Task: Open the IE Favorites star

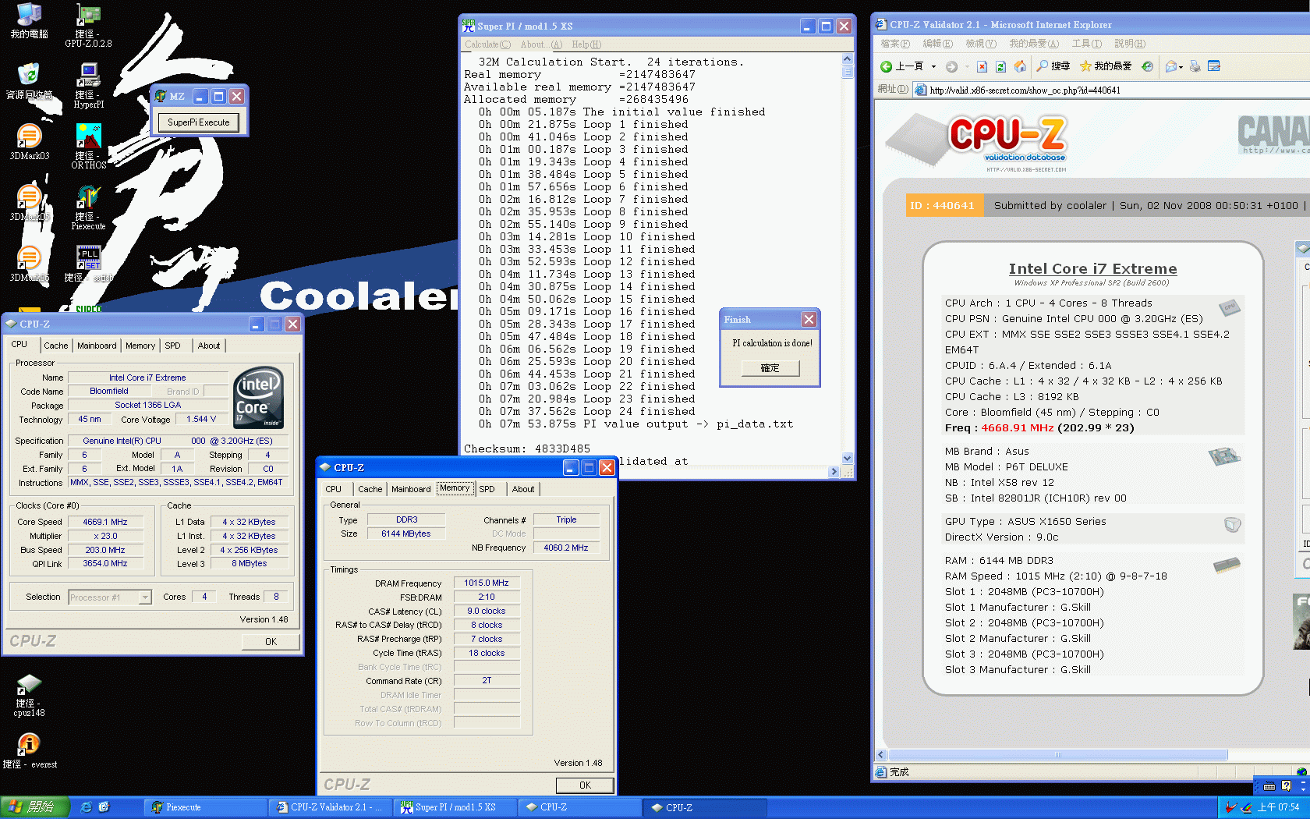Action: pos(1105,66)
